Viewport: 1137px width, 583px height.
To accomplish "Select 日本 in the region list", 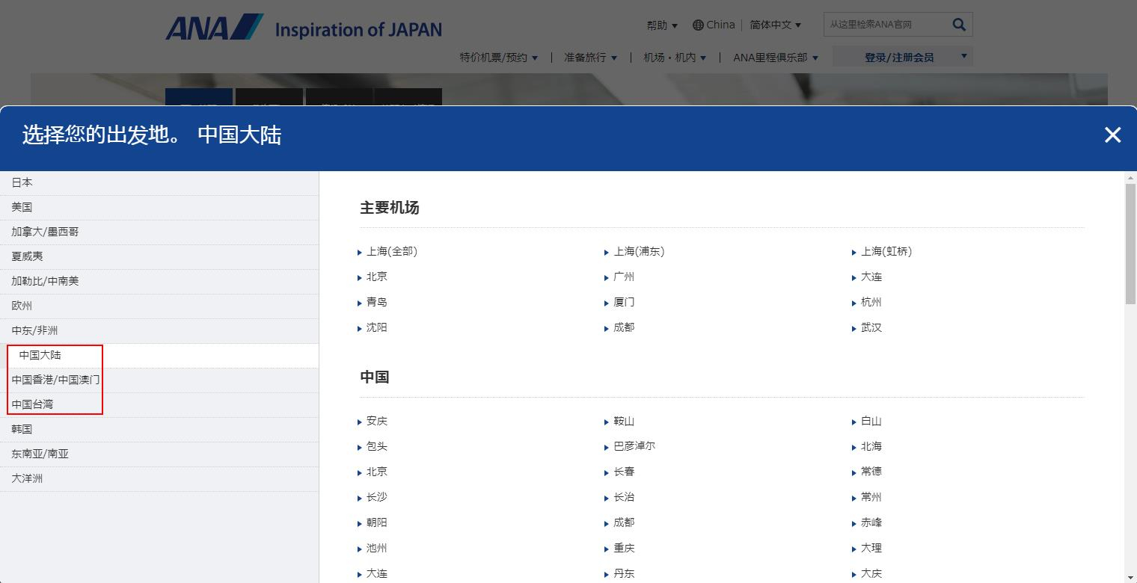I will click(x=22, y=182).
